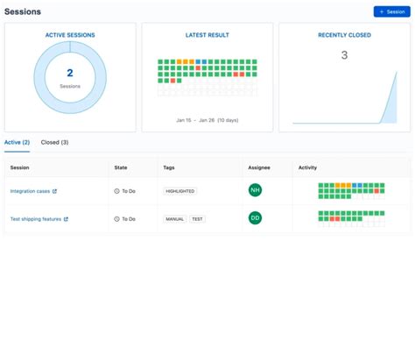The image size is (415, 348).
Task: Click the HIGHLIGHTED tag
Action: coord(180,191)
